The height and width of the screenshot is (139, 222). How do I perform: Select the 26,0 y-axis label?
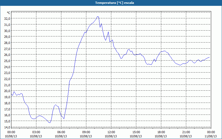tap(7, 55)
